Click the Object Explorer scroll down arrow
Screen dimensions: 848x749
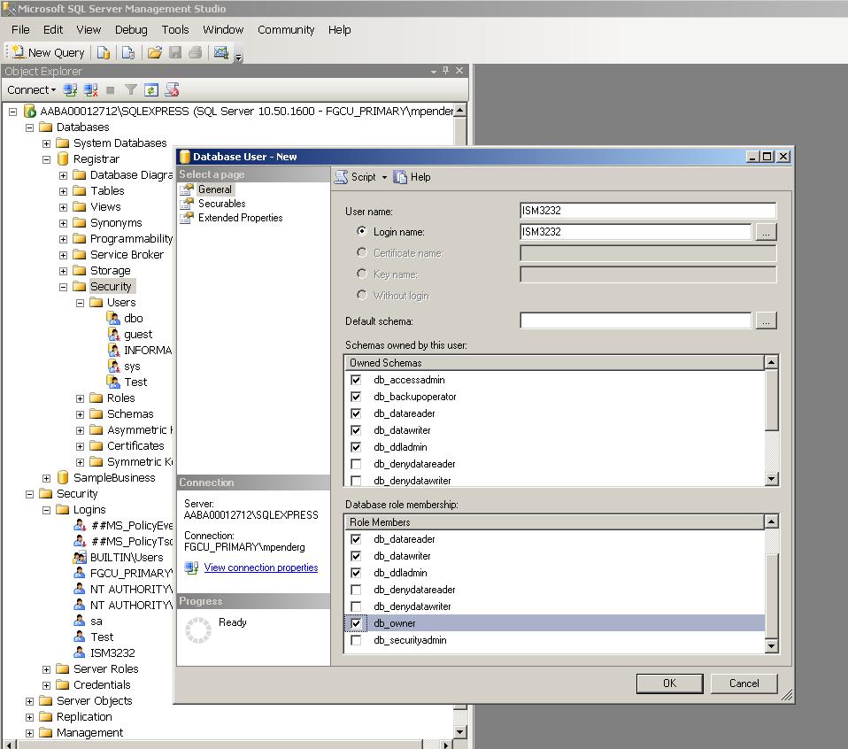(x=459, y=731)
